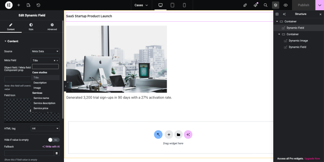Click the Meta Field search box
Screen dimensions: 324x162
45,67
